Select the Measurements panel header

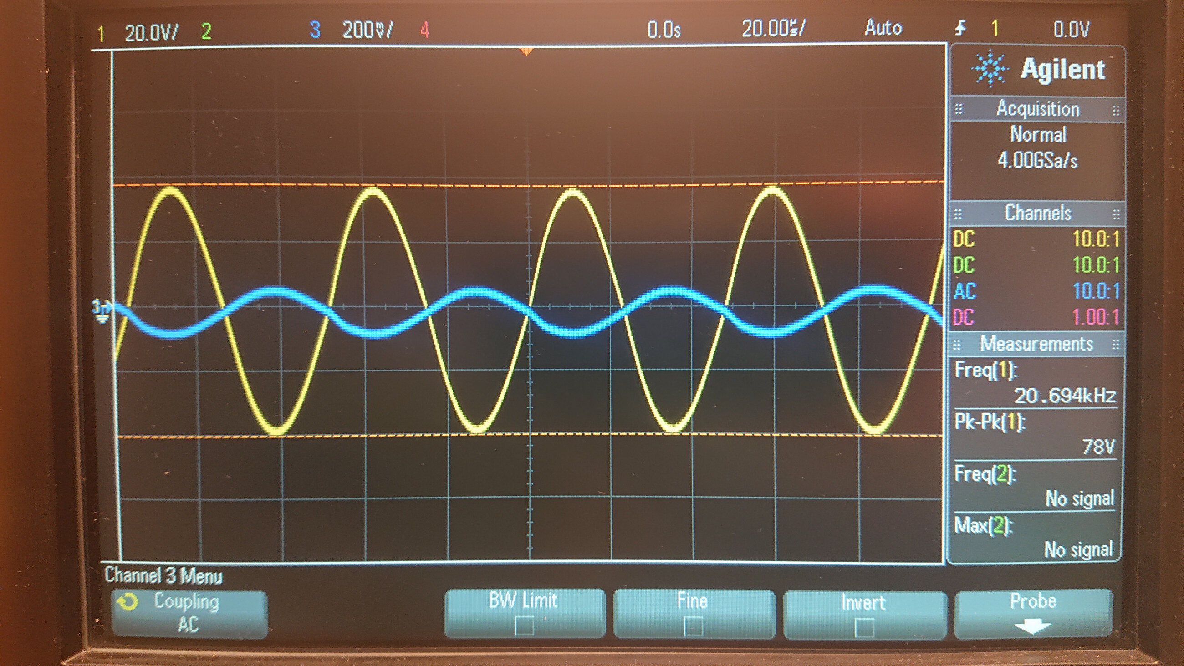1036,344
